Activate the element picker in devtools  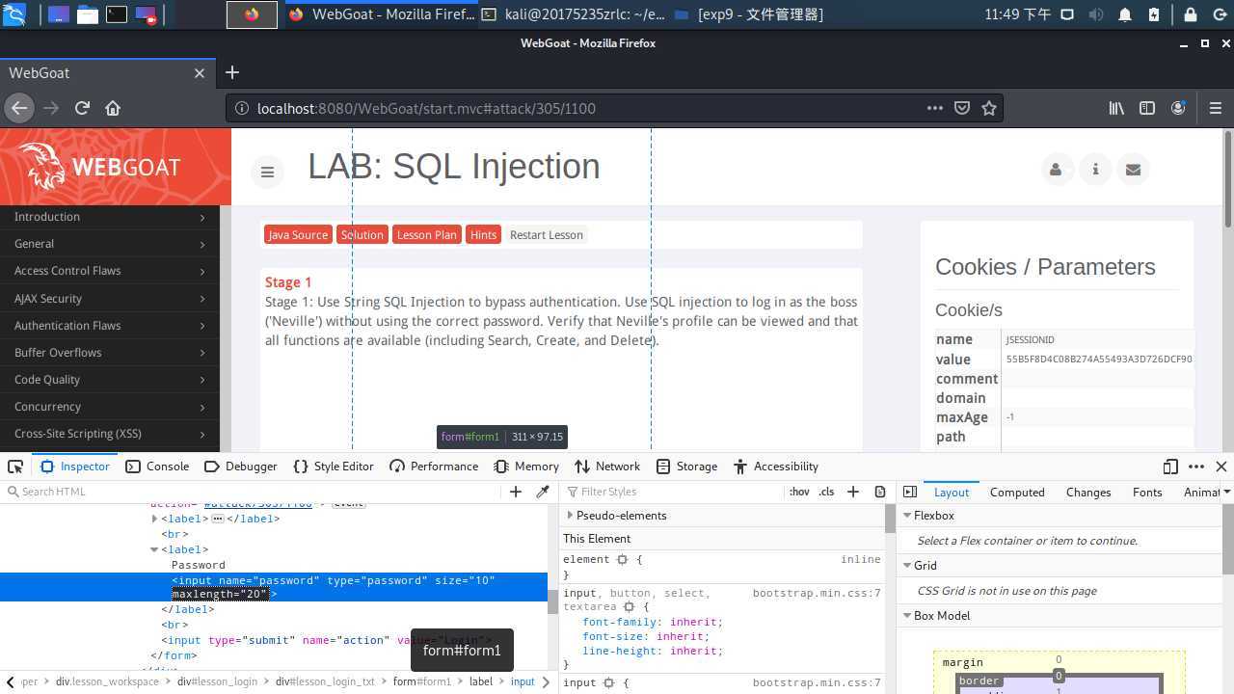15,467
